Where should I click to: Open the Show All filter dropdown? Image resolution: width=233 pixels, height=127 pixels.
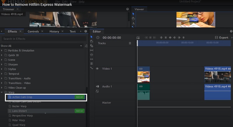(x=81, y=46)
